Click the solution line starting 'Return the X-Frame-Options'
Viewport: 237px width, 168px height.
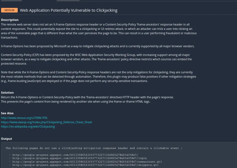(87, 97)
